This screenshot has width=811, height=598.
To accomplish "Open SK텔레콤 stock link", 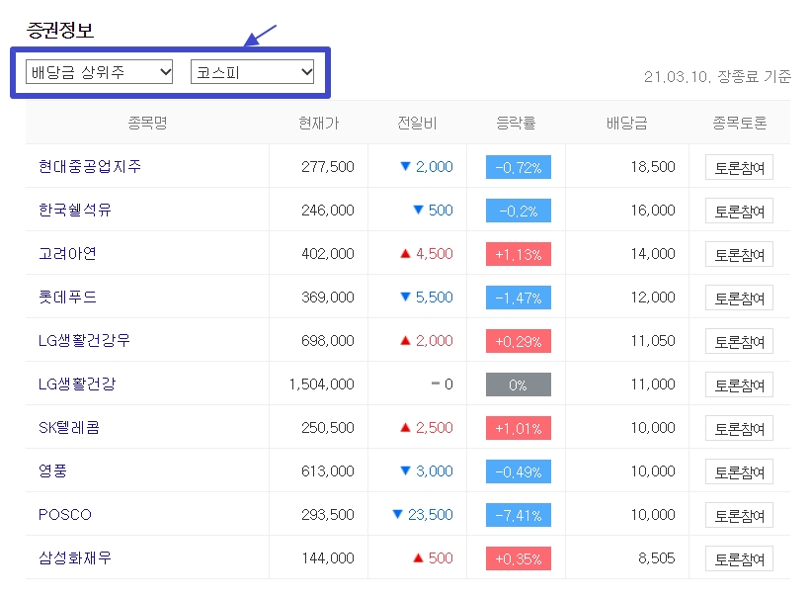I will (69, 428).
